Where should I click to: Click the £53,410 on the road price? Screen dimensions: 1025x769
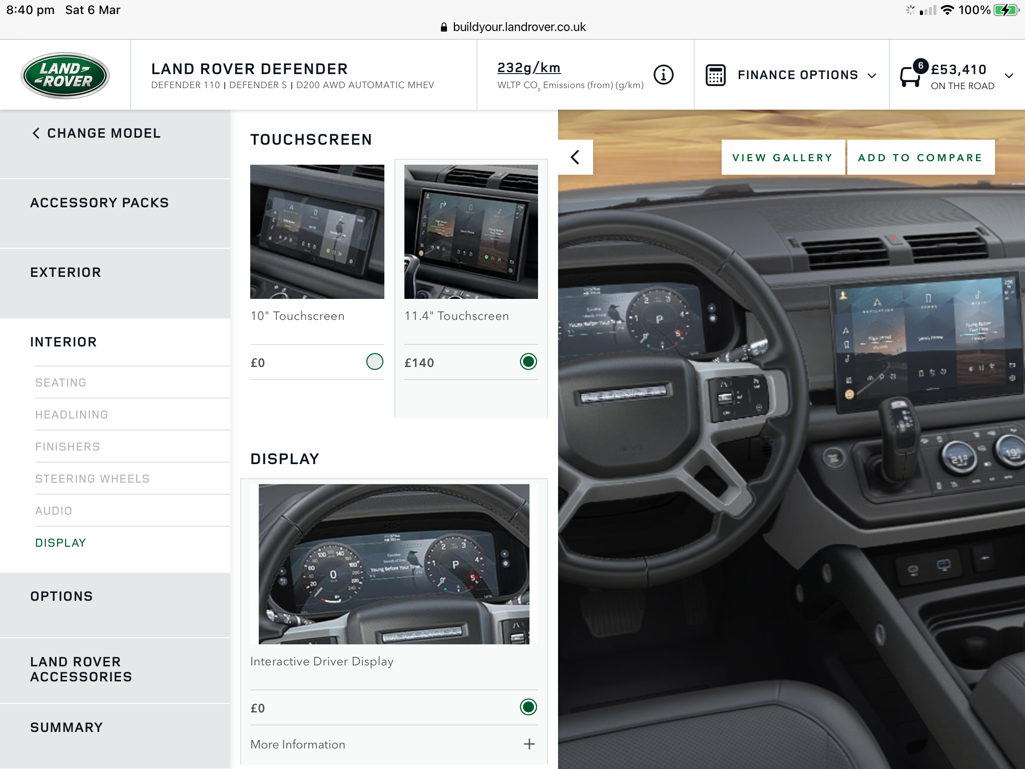(x=958, y=70)
